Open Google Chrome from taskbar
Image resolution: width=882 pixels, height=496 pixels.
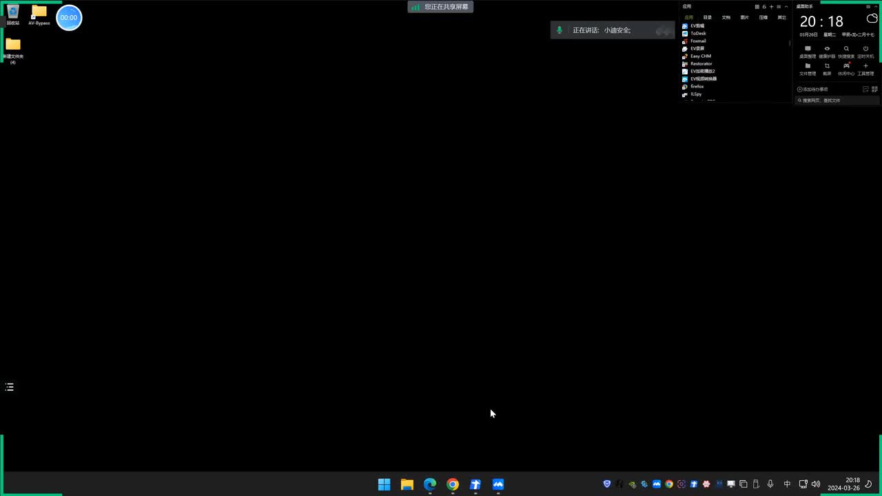click(453, 484)
